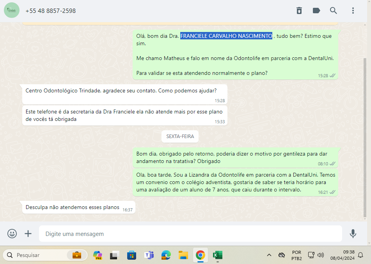Open File Explorer from the taskbar

[x=183, y=255]
